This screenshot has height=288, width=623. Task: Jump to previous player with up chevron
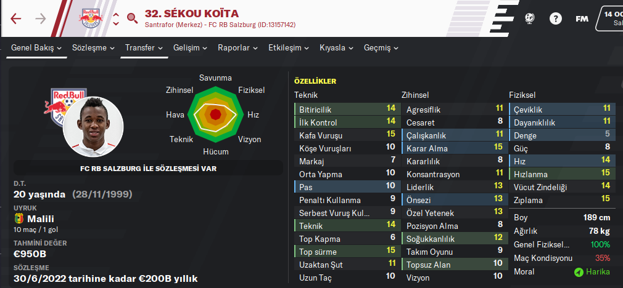116,12
